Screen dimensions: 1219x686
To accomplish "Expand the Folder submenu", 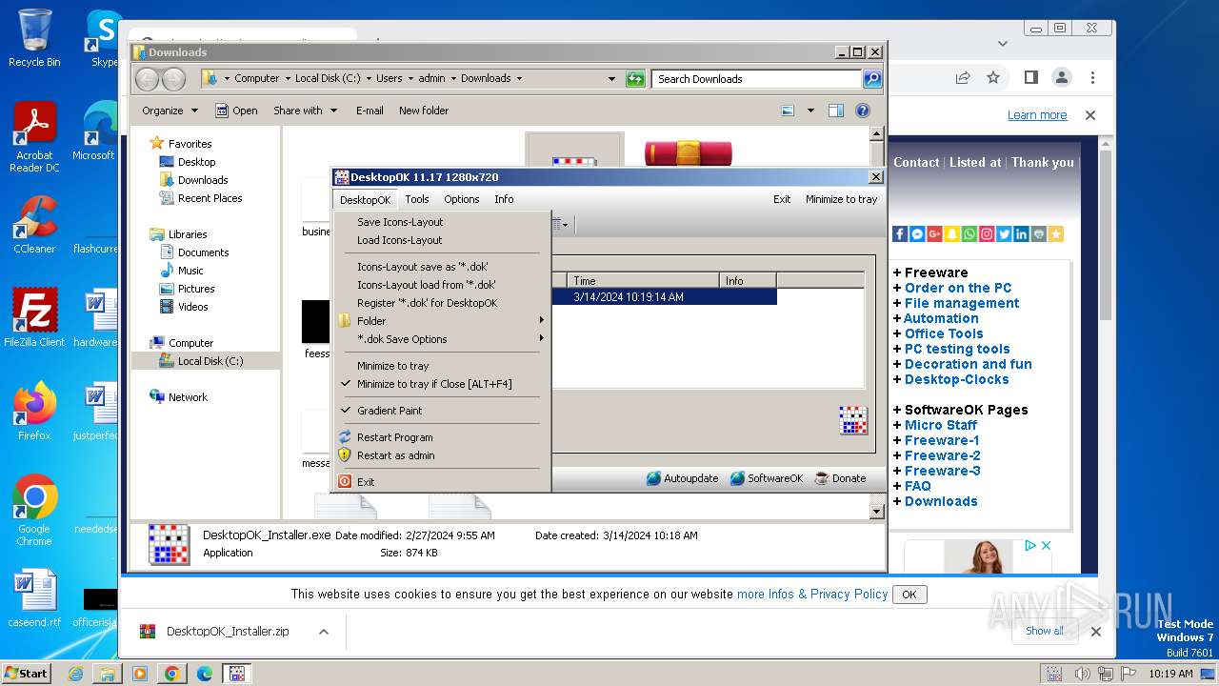I will [x=442, y=321].
